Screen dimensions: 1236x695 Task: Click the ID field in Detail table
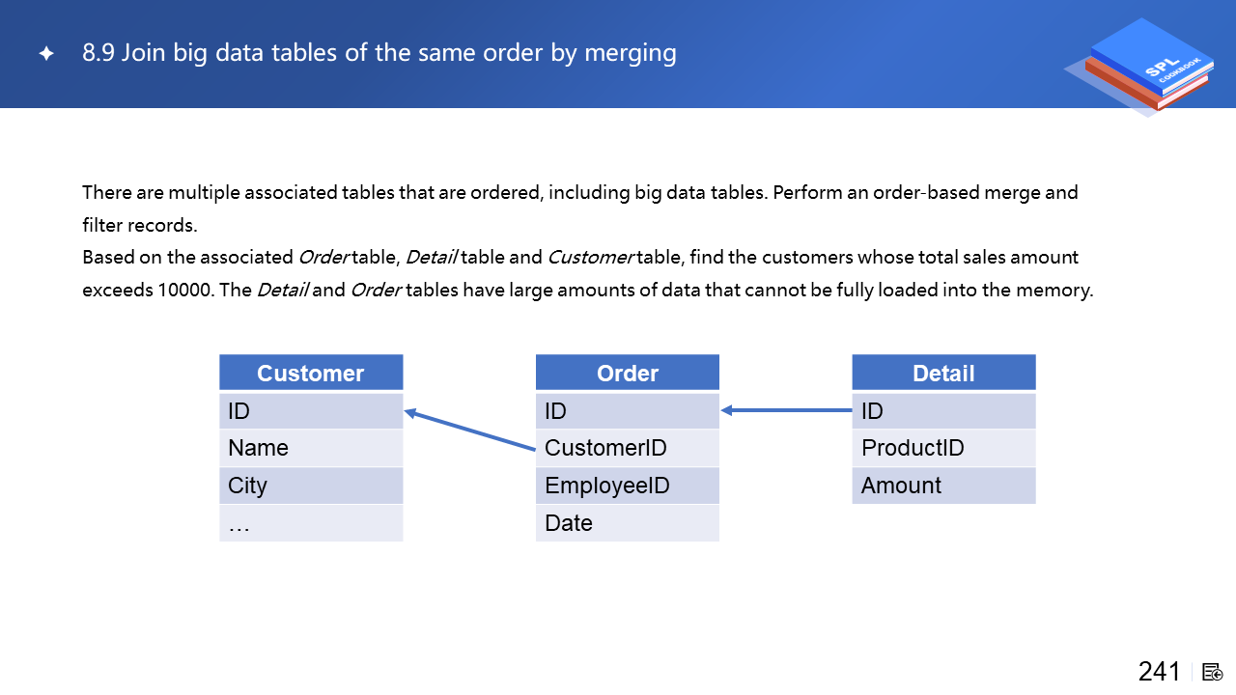(943, 411)
